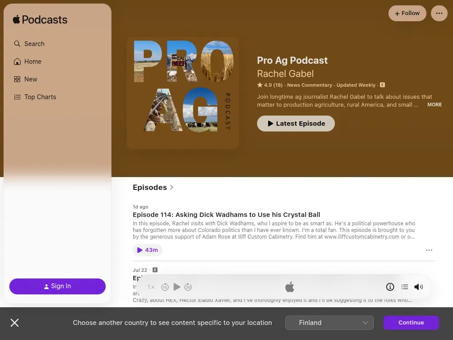
Task: Skip forward 30 seconds
Action: click(x=188, y=287)
